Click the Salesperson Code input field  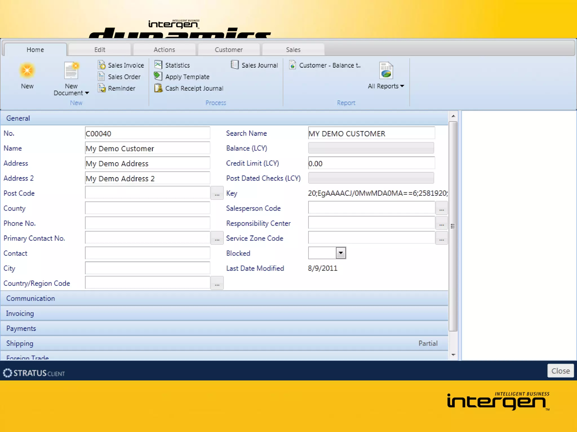[371, 208]
